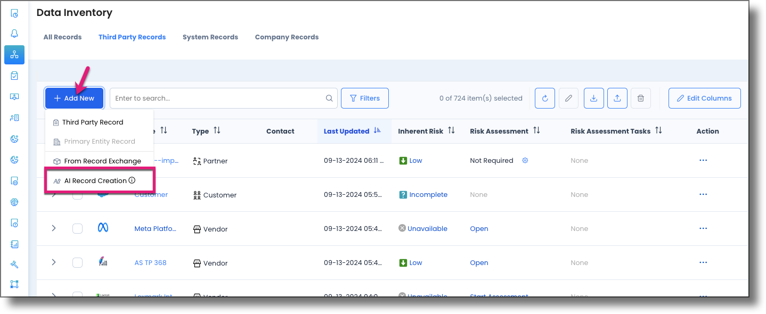Open the action menu for the Meta Platforms row
The height and width of the screenshot is (314, 766).
pos(703,228)
